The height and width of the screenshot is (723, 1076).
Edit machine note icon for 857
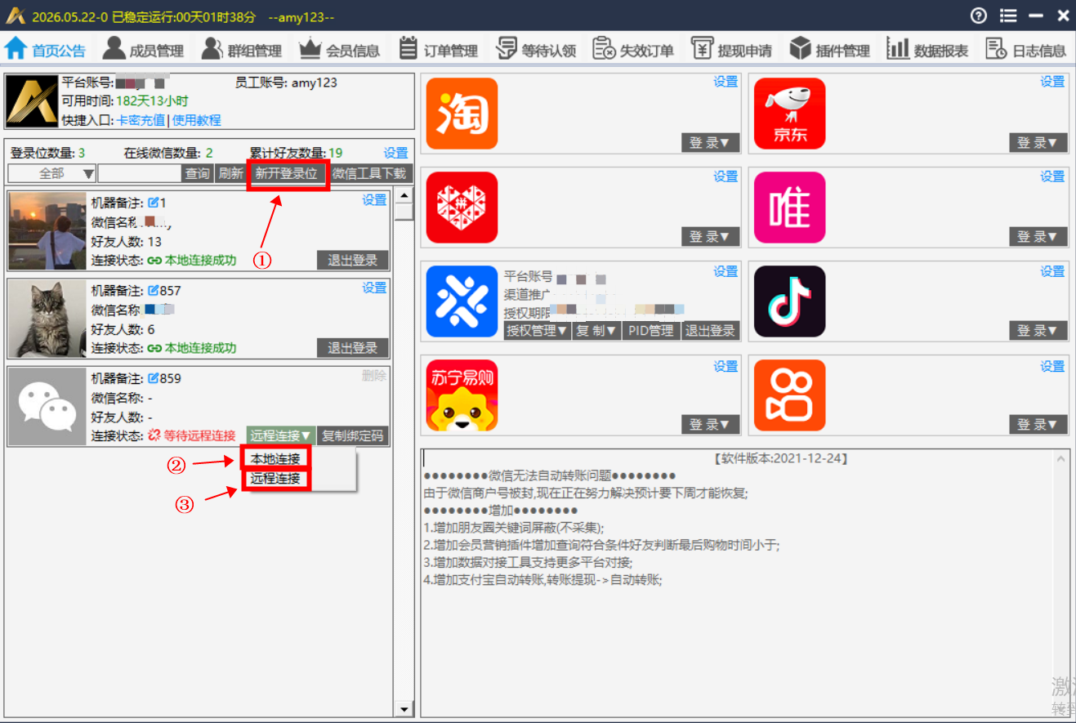pos(153,290)
